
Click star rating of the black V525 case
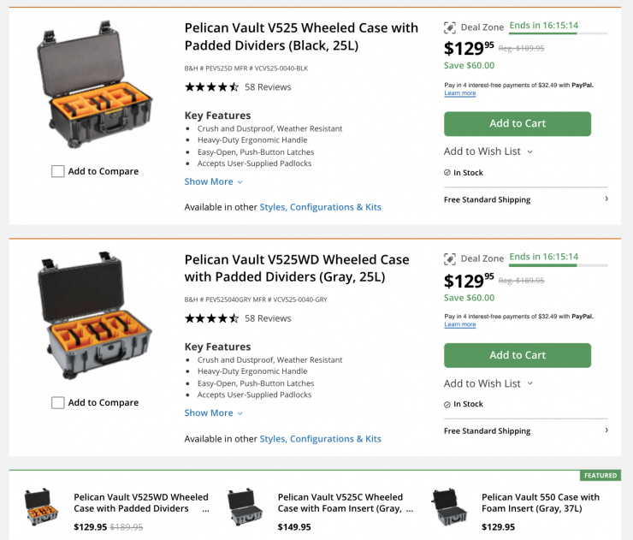click(x=211, y=87)
